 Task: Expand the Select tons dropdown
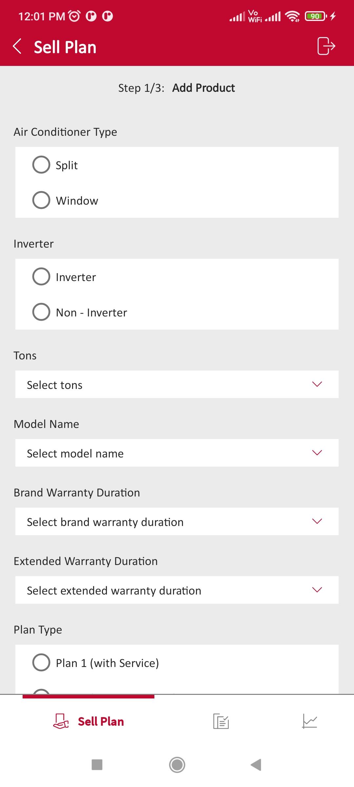tap(177, 385)
